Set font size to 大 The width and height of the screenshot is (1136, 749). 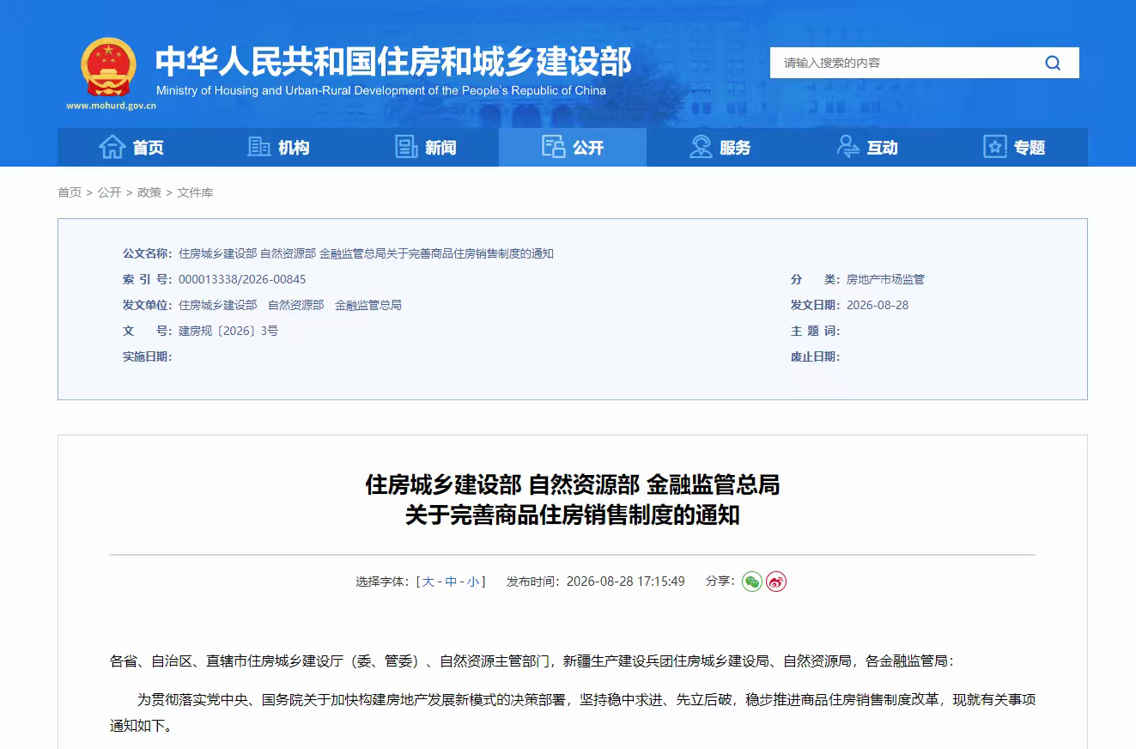point(428,582)
